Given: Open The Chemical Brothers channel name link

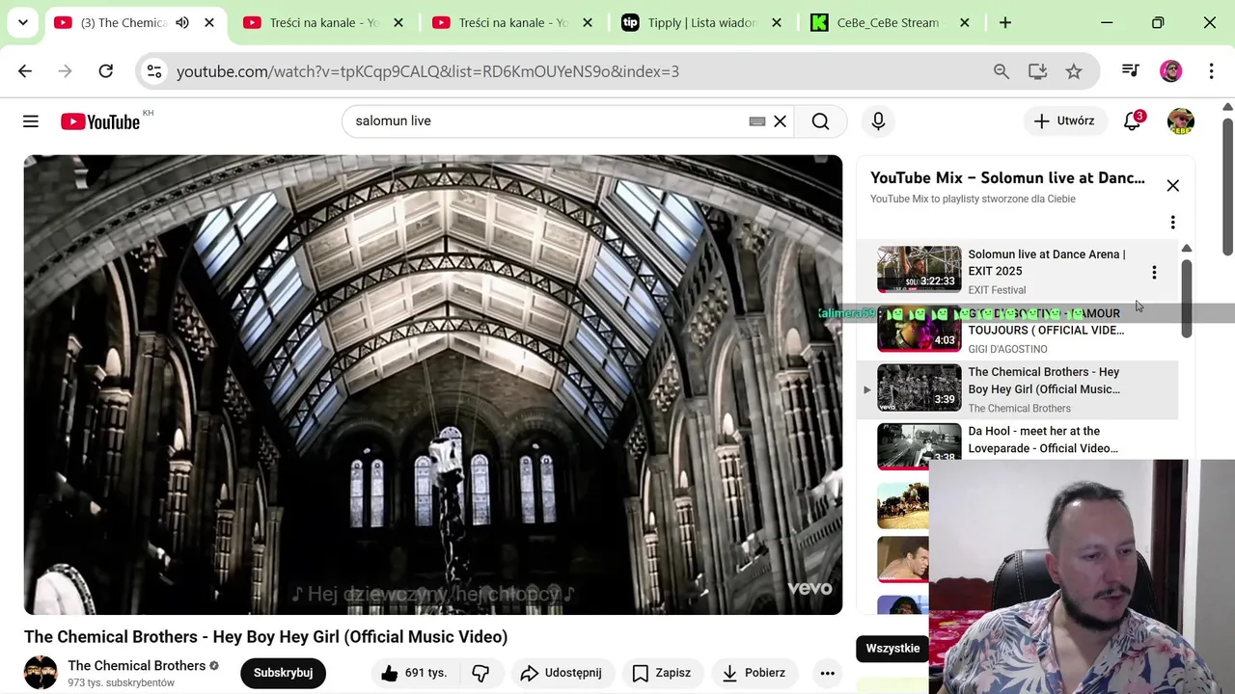Looking at the screenshot, I should pyautogui.click(x=137, y=665).
